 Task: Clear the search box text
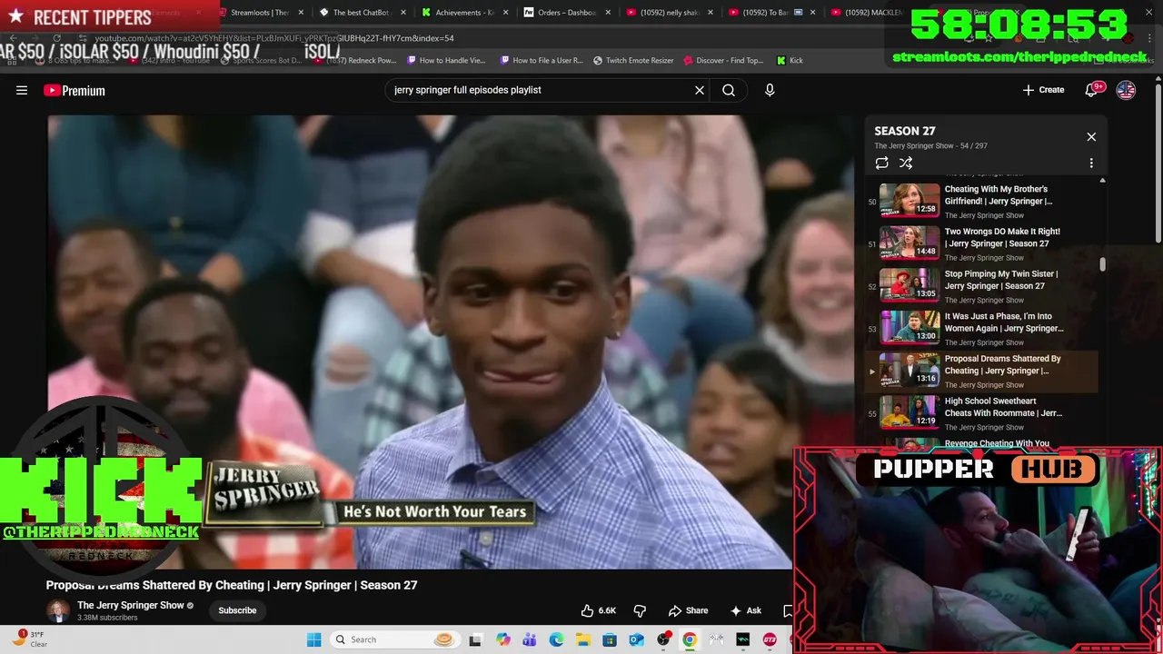coord(700,90)
